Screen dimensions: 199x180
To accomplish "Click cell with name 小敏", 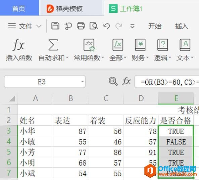I will coord(36,141).
